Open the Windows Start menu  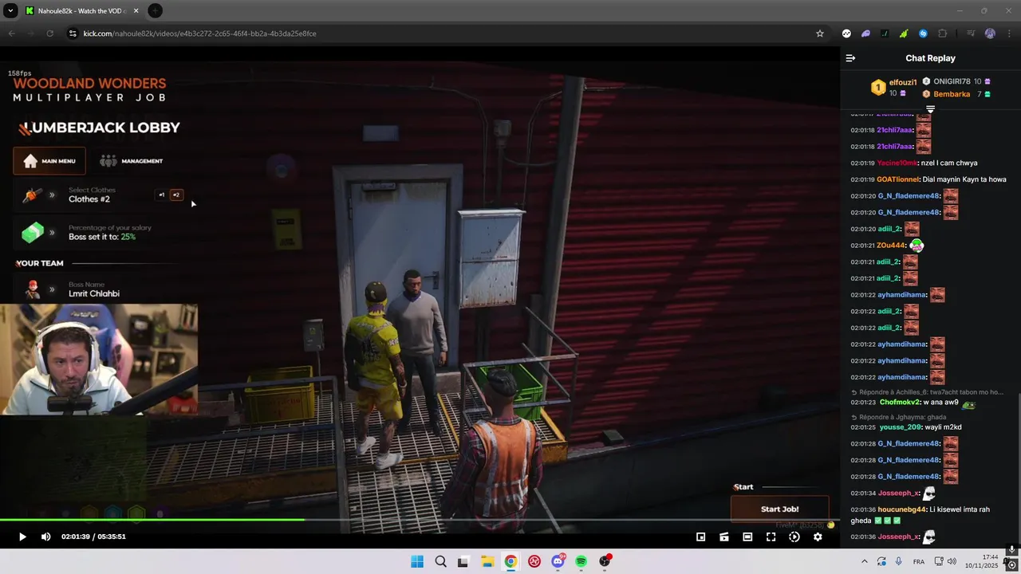click(x=417, y=561)
